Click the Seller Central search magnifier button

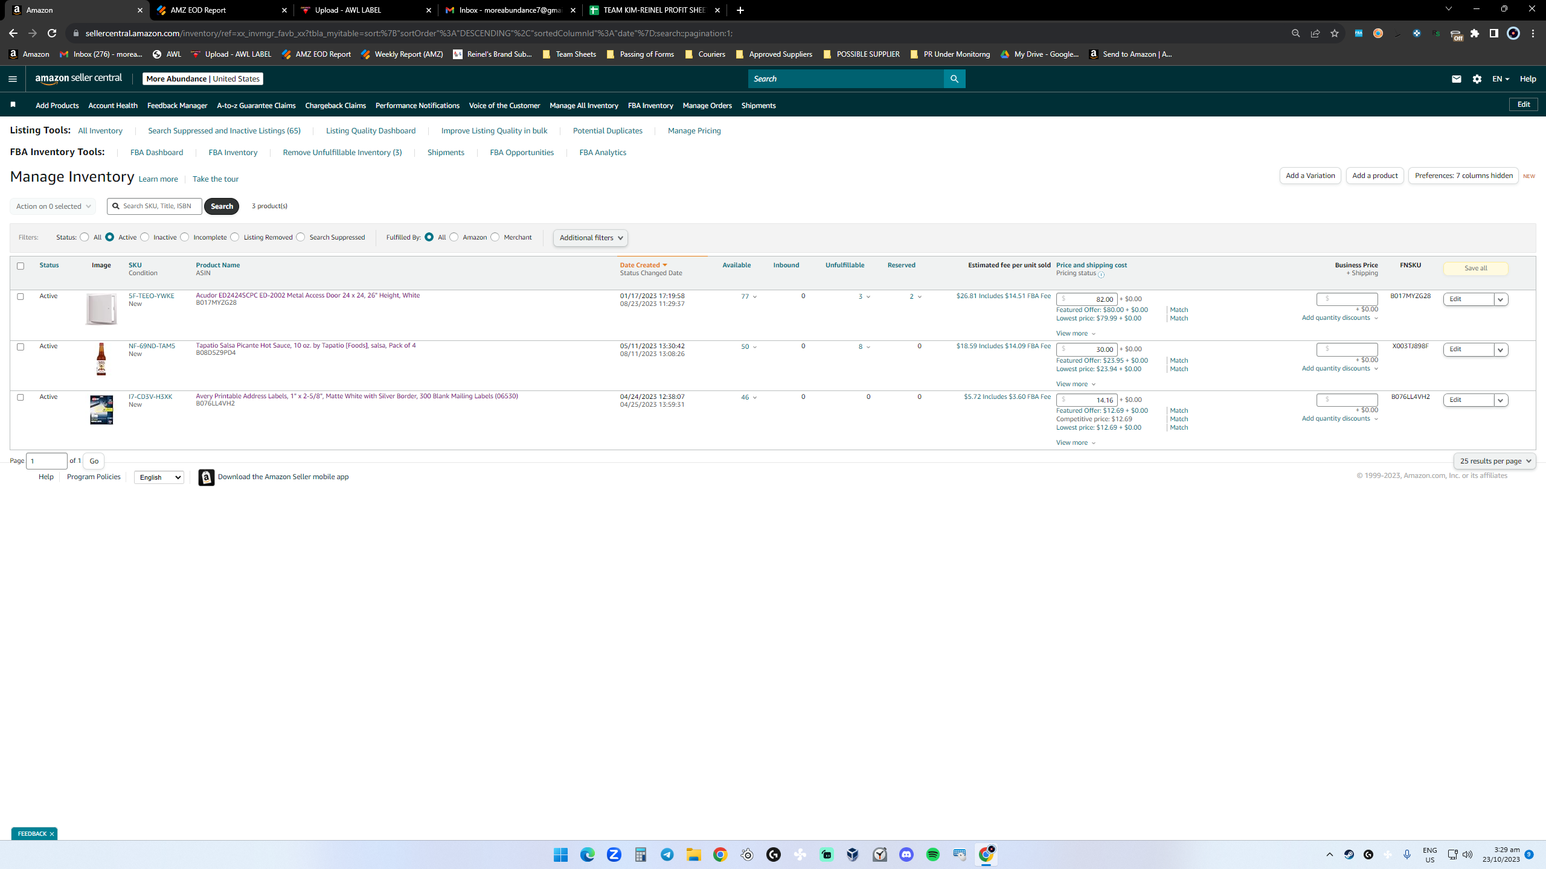coord(954,79)
